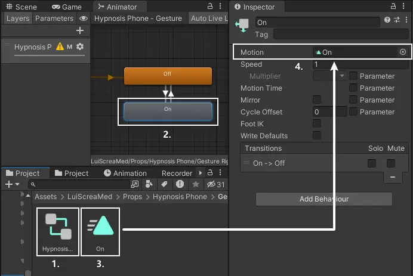
Task: Add a new animator layer
Action: pyautogui.click(x=80, y=30)
